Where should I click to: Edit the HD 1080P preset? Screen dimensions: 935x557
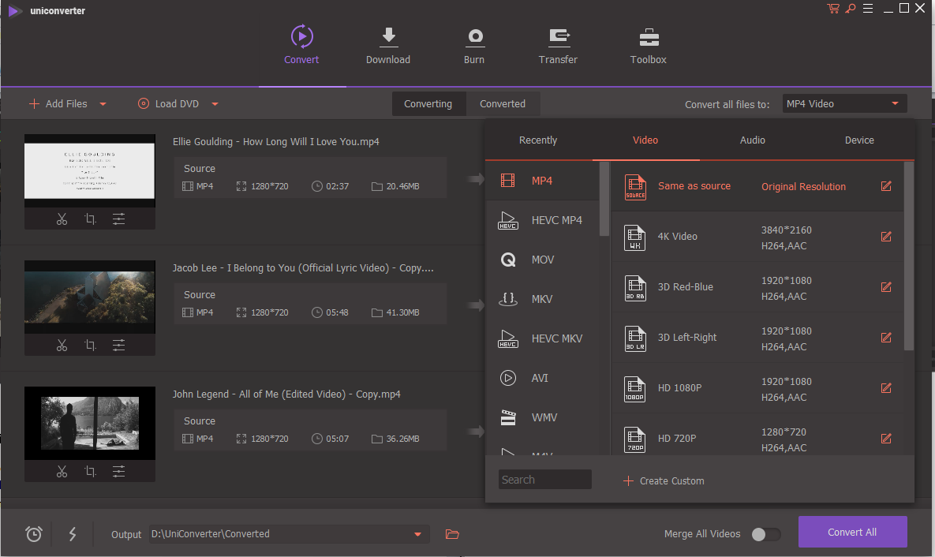click(886, 388)
